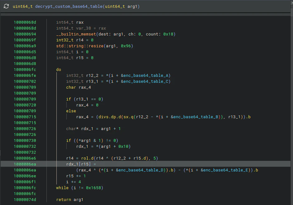Click the divs.dp.d operation

(x=110, y=117)
